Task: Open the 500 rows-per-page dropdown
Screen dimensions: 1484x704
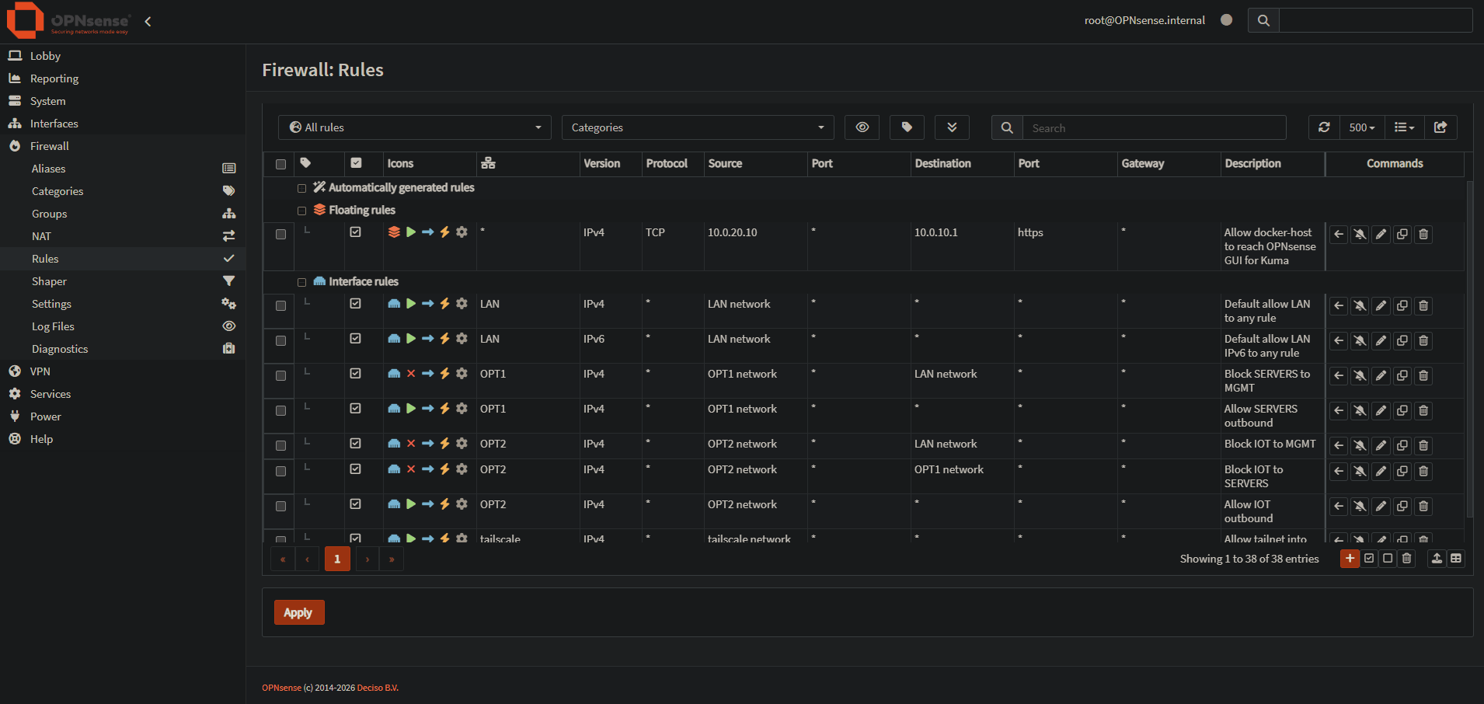Action: (1362, 127)
